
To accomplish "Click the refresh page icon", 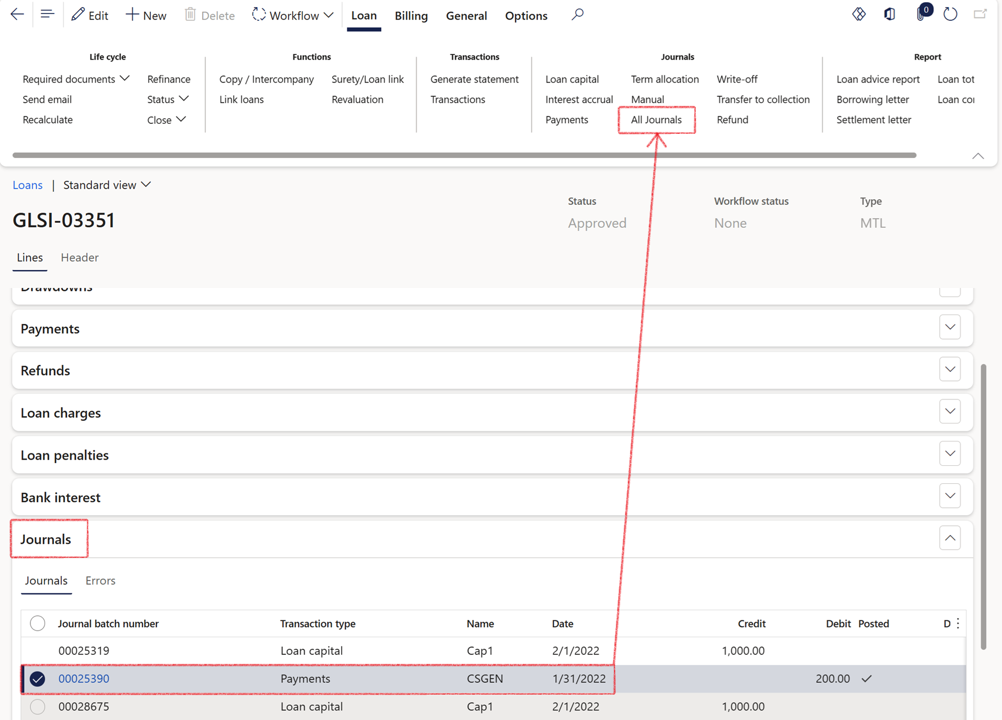I will (x=950, y=15).
